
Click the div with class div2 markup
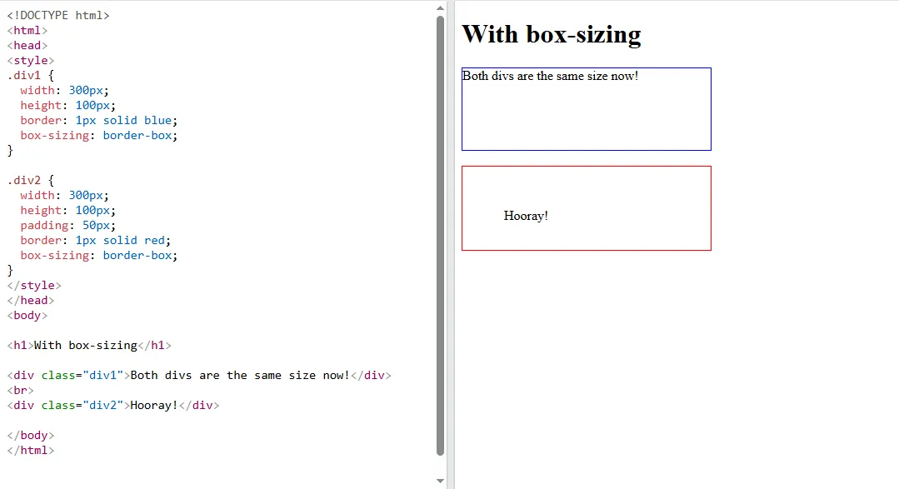tap(112, 405)
